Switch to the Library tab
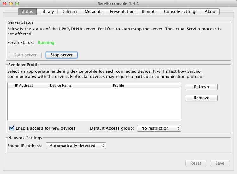Viewport: 237px width, 174px height. [47, 11]
